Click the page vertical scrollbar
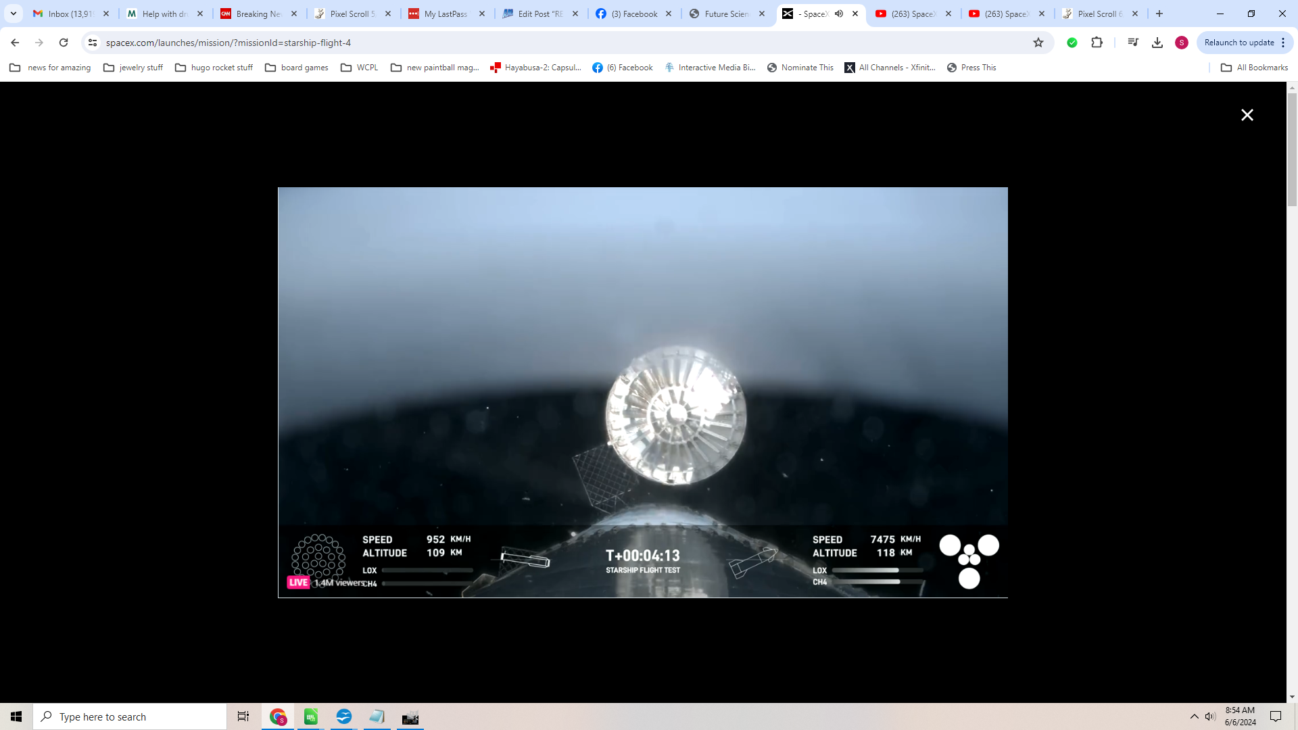The height and width of the screenshot is (730, 1298). click(x=1292, y=149)
